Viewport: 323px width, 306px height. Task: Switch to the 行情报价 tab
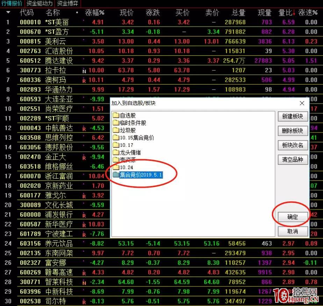pos(12,3)
